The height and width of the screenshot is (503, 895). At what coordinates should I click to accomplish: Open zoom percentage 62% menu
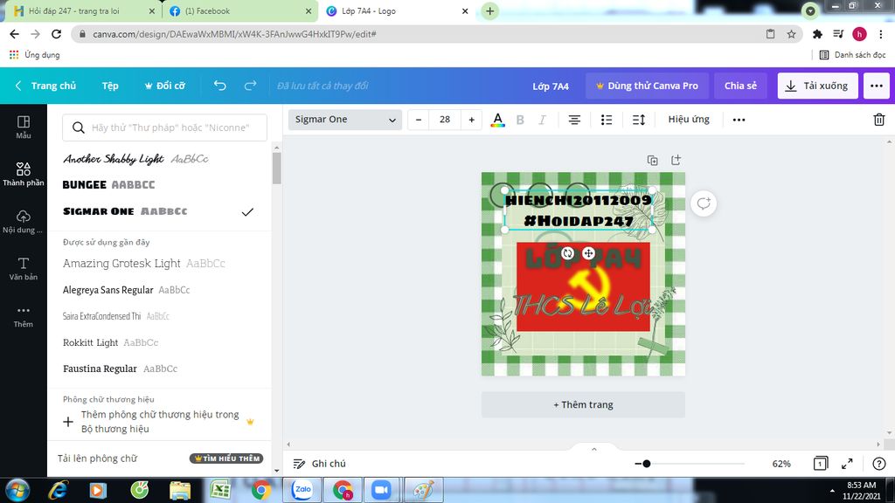click(x=781, y=464)
